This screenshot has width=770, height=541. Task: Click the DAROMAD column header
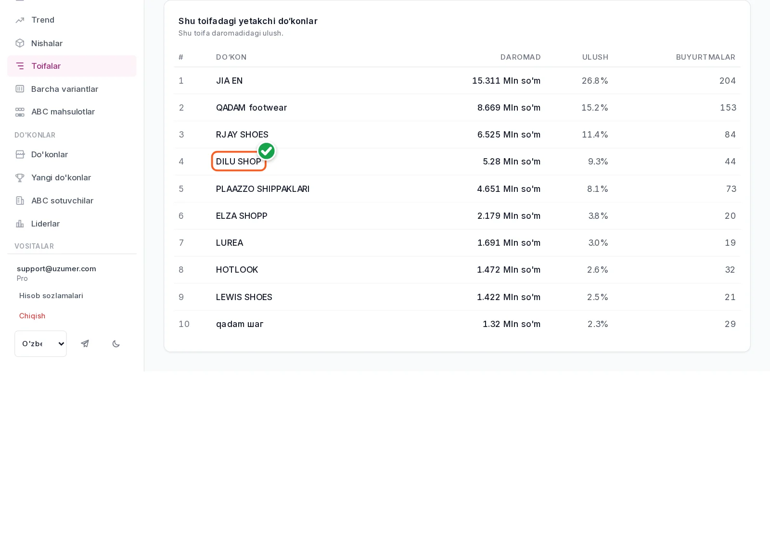pyautogui.click(x=520, y=57)
